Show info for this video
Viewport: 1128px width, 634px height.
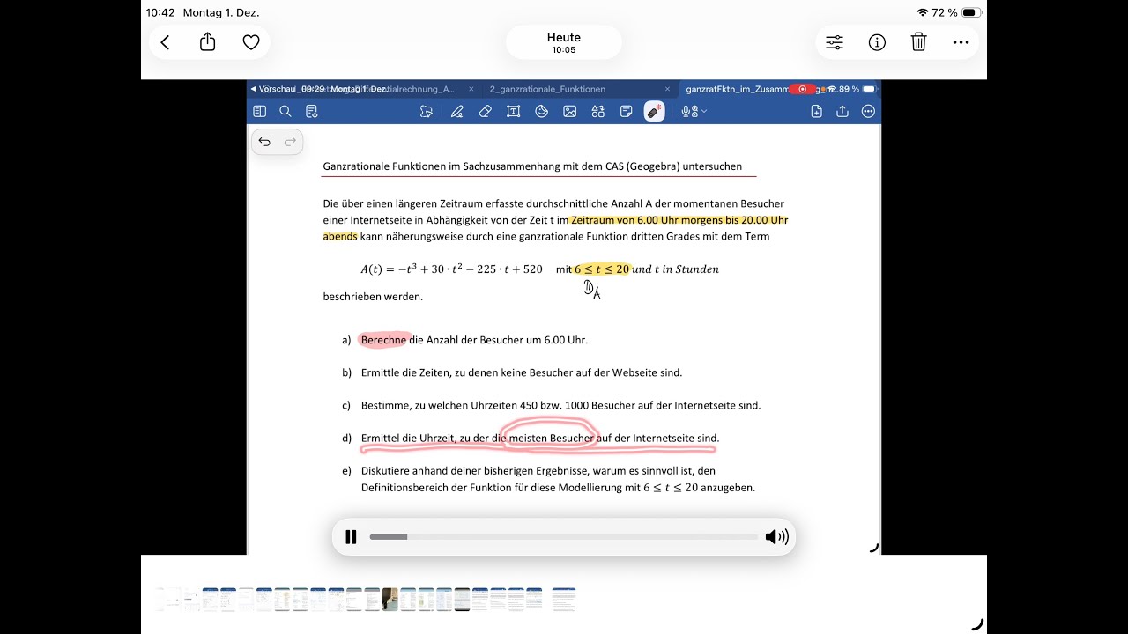point(877,42)
